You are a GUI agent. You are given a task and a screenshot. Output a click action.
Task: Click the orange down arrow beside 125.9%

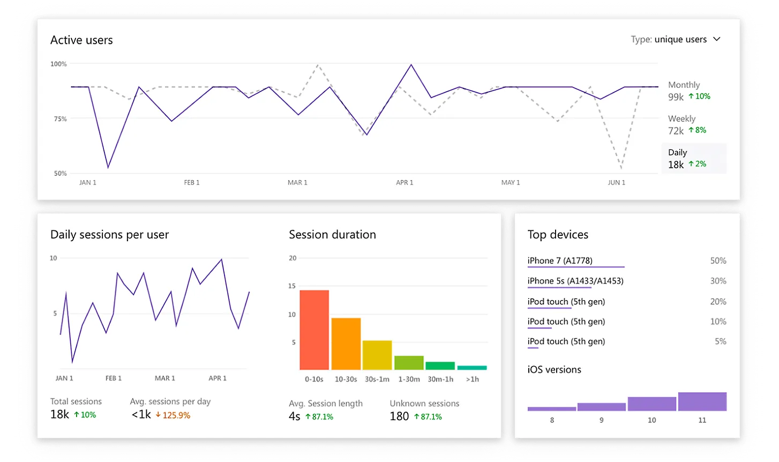[x=158, y=415]
